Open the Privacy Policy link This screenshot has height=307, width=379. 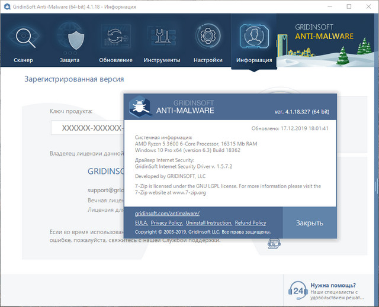pyautogui.click(x=166, y=223)
